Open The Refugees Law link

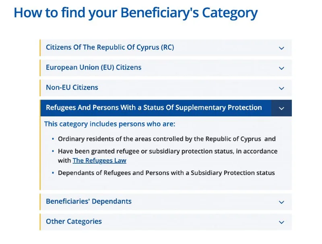pos(99,161)
